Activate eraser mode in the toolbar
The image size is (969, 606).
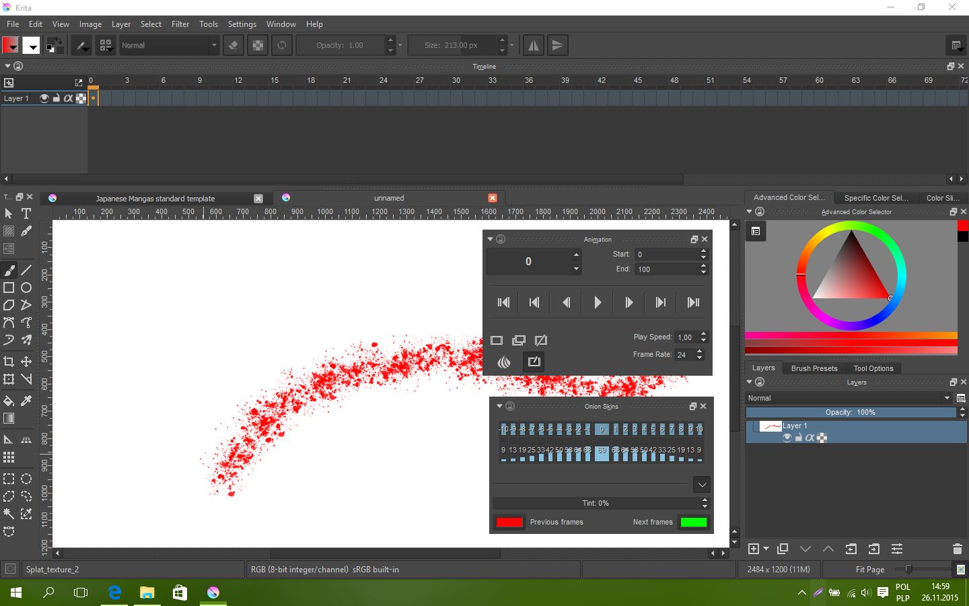234,45
